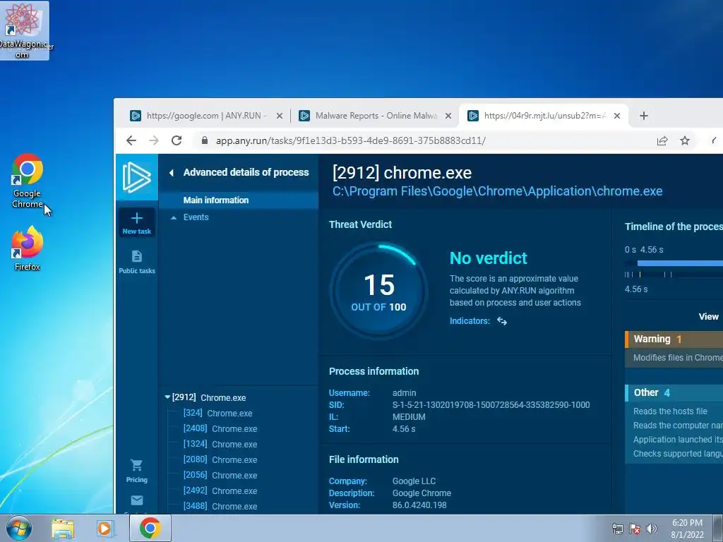Click the mail envelope icon in sidebar
The height and width of the screenshot is (542, 723).
(137, 500)
